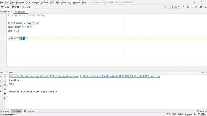Click the 'raj' string value in editor
This screenshot has width=207, height=116.
[28, 27]
